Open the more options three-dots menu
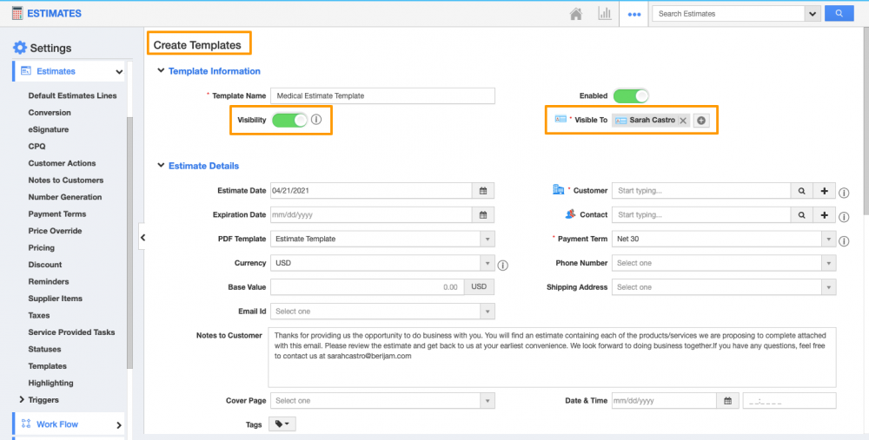869x440 pixels. [x=635, y=14]
